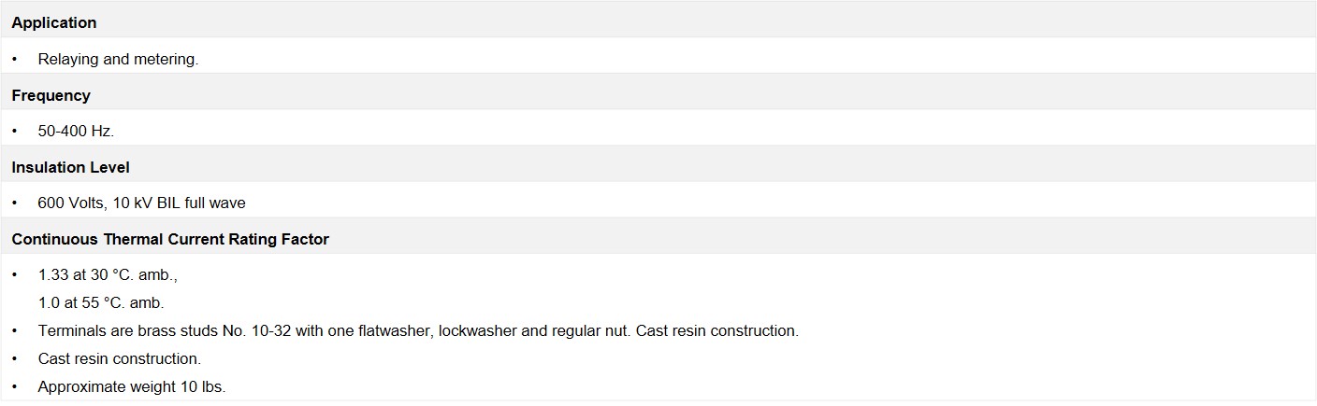Viewport: 1317px width, 406px height.
Task: Click the "1.33 at 30 °C. amb.," line
Action: 108,275
